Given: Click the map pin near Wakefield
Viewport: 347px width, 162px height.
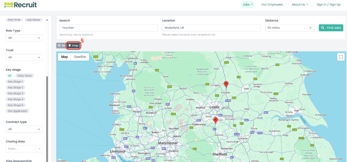Looking at the screenshot, I should click(x=215, y=120).
